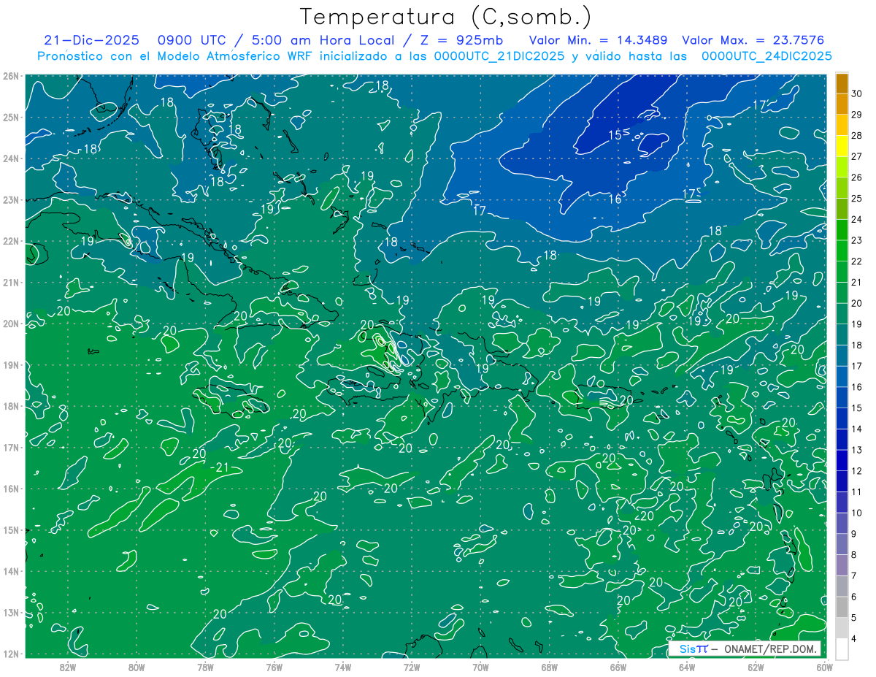Click the '19N' latitude axis label
The image size is (876, 677).
pos(11,364)
